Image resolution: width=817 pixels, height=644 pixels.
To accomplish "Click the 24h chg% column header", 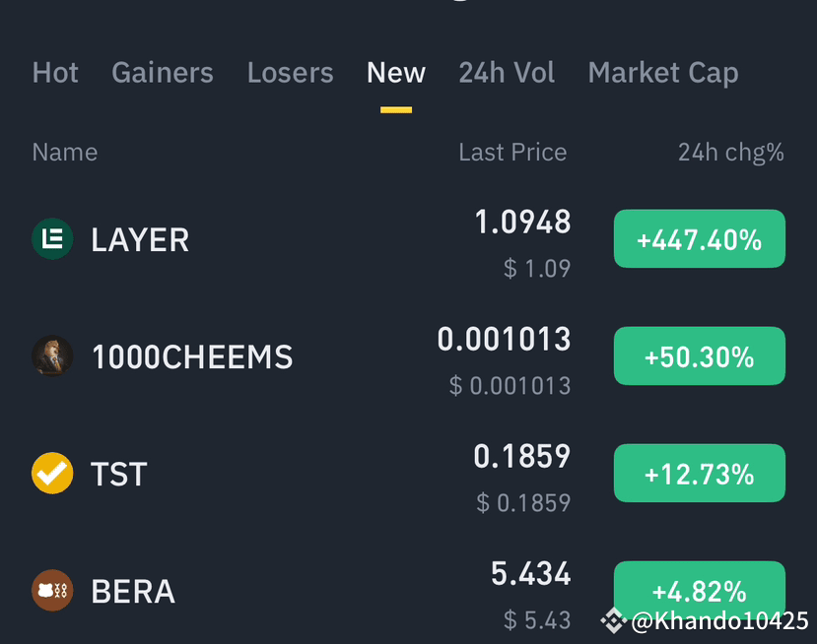I will click(x=730, y=152).
